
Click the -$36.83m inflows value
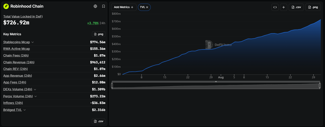click(97, 103)
